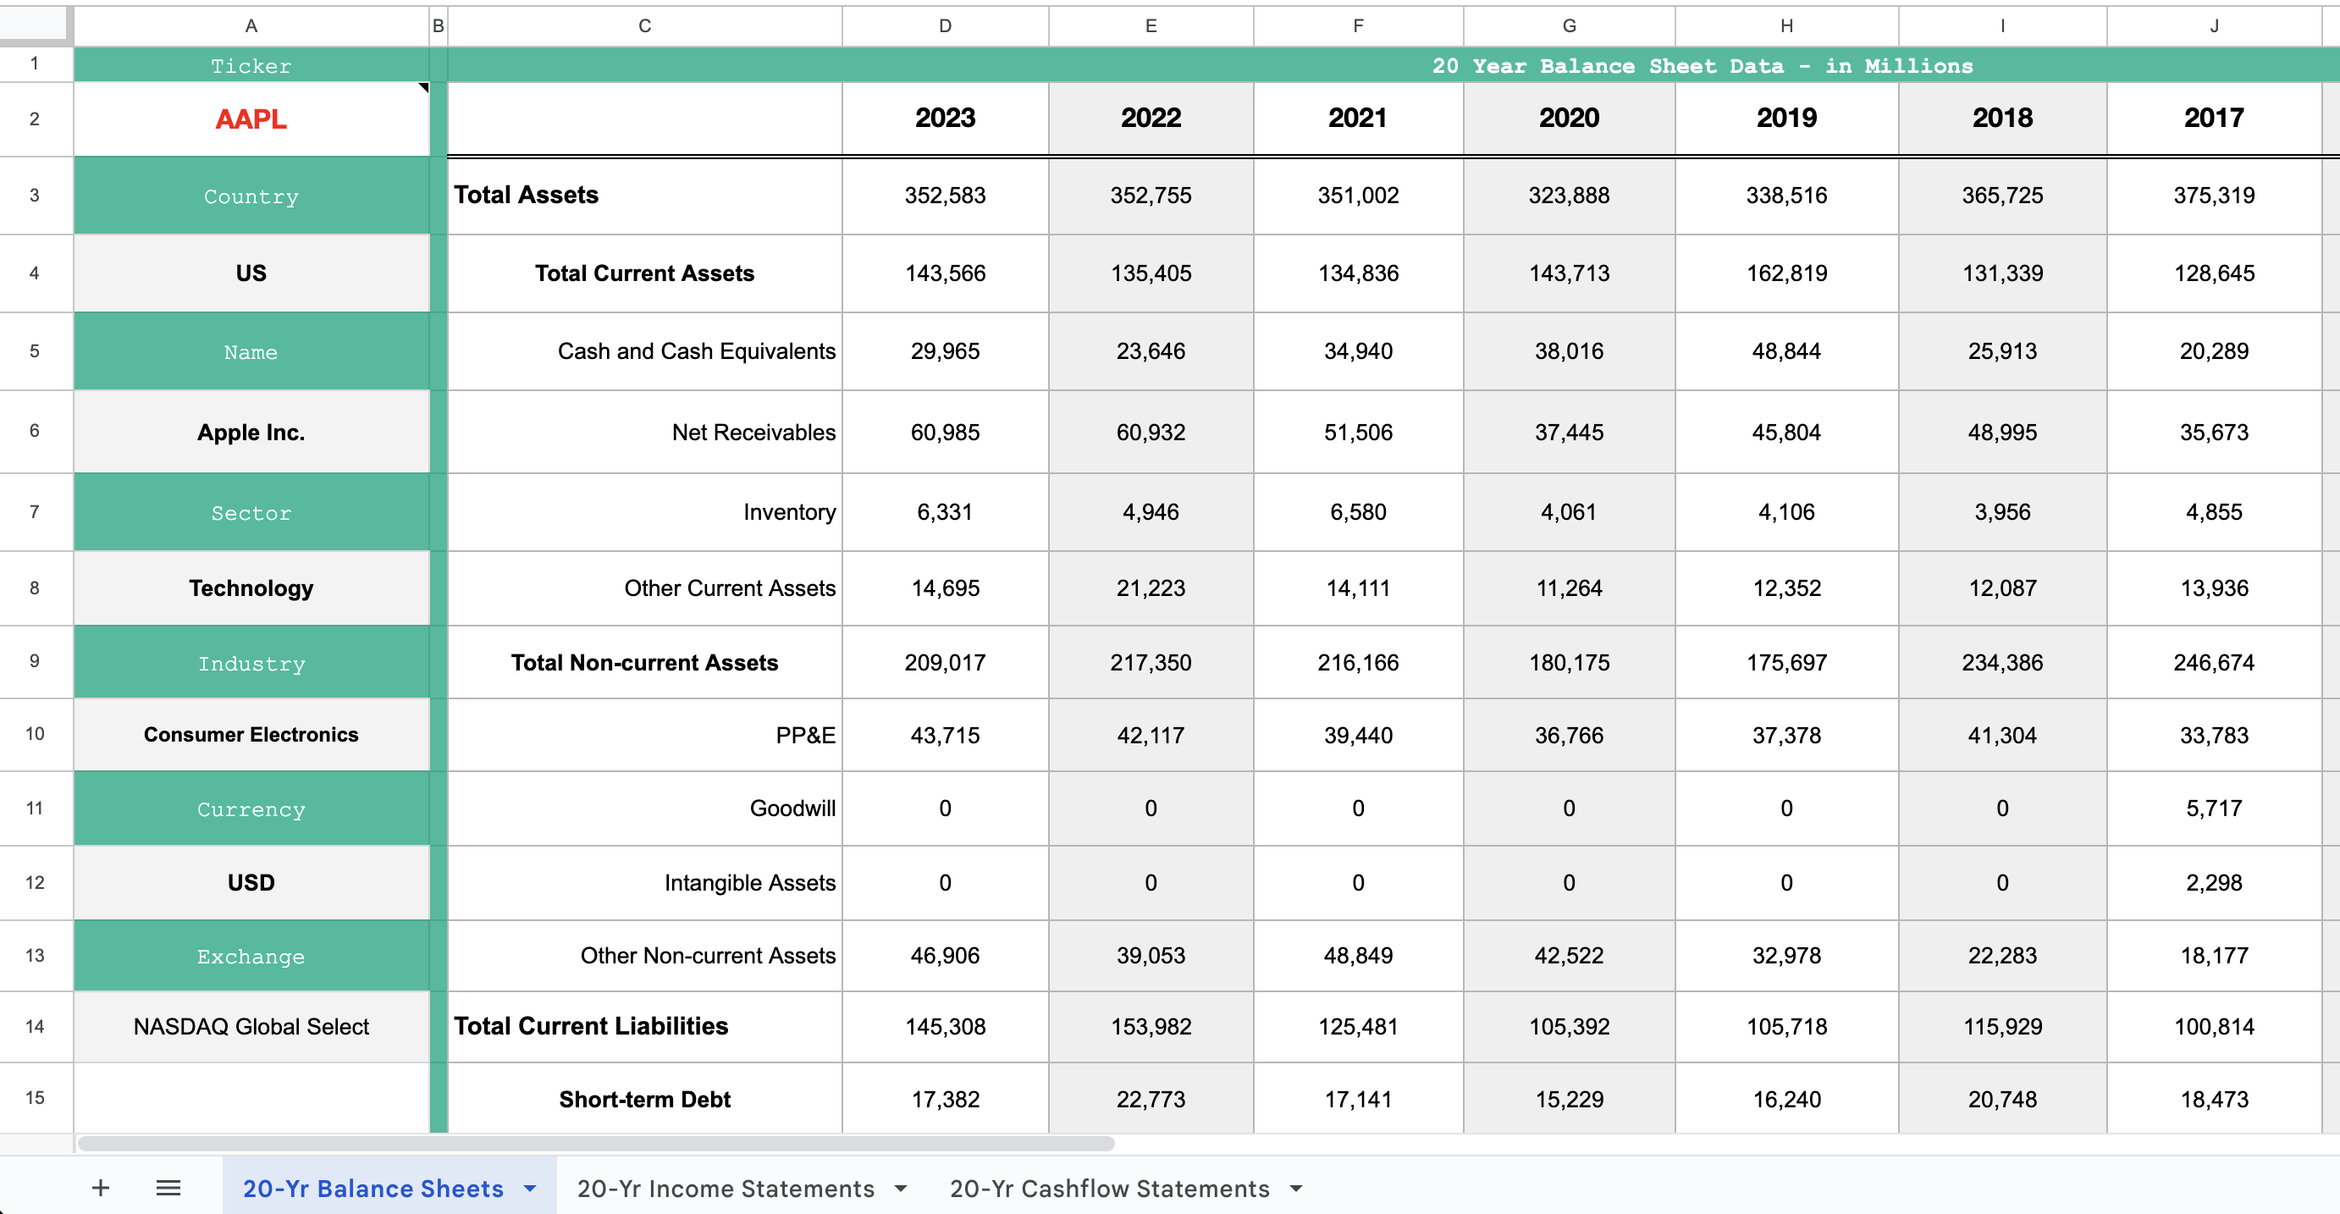Select row 9 header
The height and width of the screenshot is (1214, 2340).
tap(35, 660)
